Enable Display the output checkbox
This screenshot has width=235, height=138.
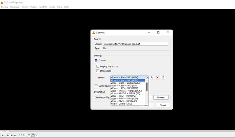(x=98, y=66)
